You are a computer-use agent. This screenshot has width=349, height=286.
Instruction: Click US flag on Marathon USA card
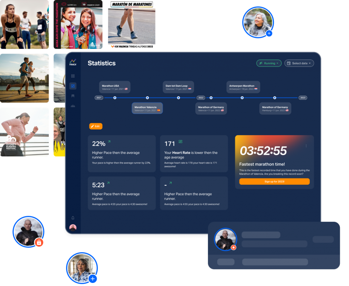pyautogui.click(x=126, y=89)
